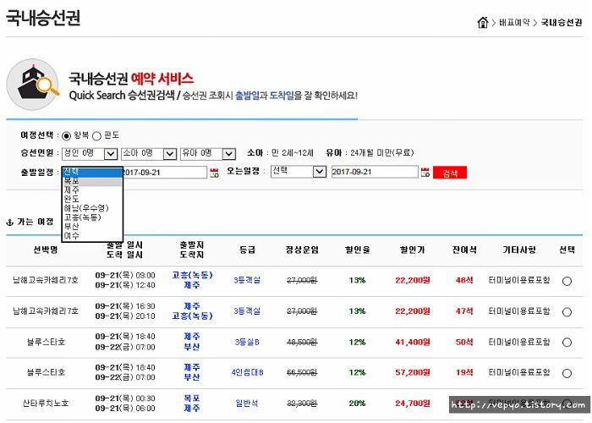This screenshot has width=592, height=423.
Task: Click the 24,700원 discounted price
Action: click(x=413, y=404)
